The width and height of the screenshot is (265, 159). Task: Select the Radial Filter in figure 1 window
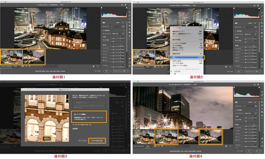pos(130,26)
